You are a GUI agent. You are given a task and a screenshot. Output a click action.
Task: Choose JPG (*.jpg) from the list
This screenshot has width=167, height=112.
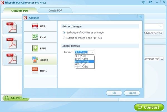[85, 56]
